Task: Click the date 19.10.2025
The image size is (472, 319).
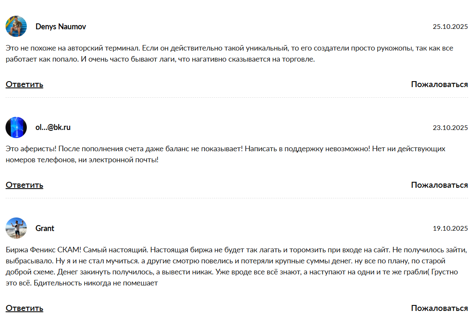Action: coord(450,229)
